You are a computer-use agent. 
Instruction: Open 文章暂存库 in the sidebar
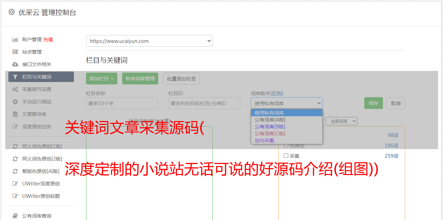click(x=34, y=114)
